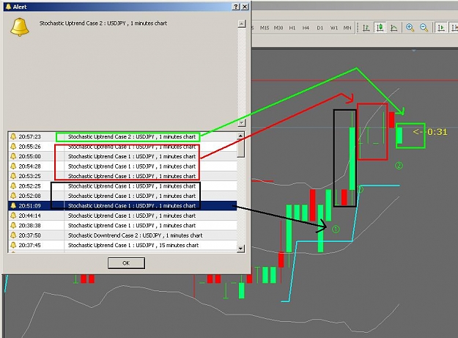Select the alert row at 20:55:26

[x=122, y=147]
